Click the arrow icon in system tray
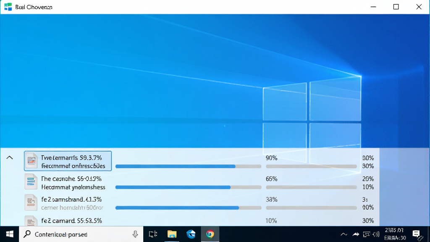The image size is (430, 242). point(356,234)
